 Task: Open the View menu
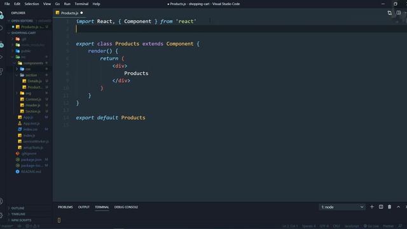(x=47, y=4)
